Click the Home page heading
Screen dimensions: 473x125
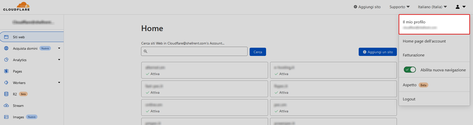point(152,28)
